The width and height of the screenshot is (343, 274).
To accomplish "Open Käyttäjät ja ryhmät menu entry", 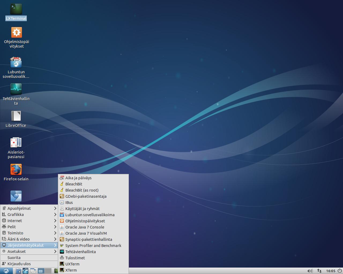I will point(94,208).
